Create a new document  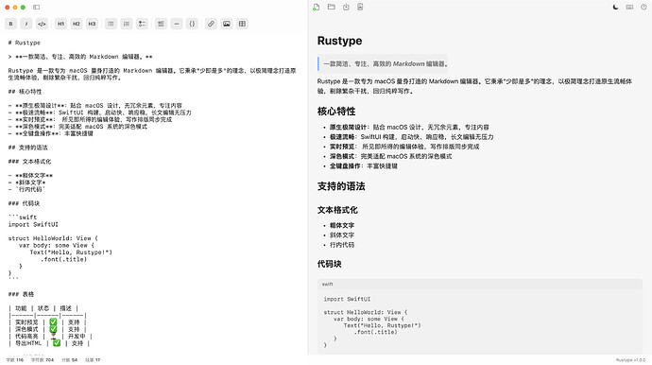[x=317, y=7]
